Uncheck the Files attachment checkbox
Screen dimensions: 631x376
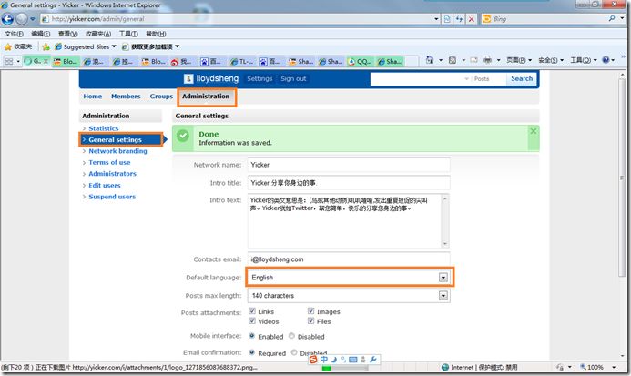coord(310,320)
